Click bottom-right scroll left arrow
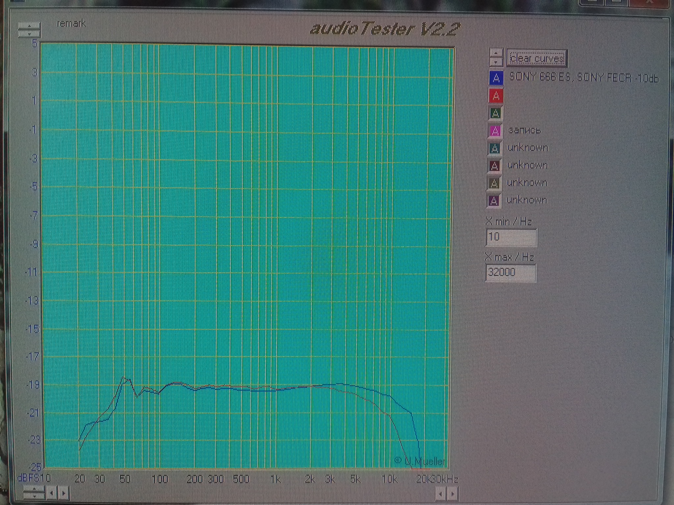 pyautogui.click(x=440, y=493)
